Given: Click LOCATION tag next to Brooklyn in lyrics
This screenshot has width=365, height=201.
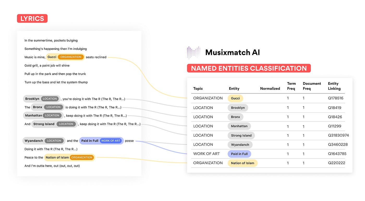Looking at the screenshot, I should [50, 99].
